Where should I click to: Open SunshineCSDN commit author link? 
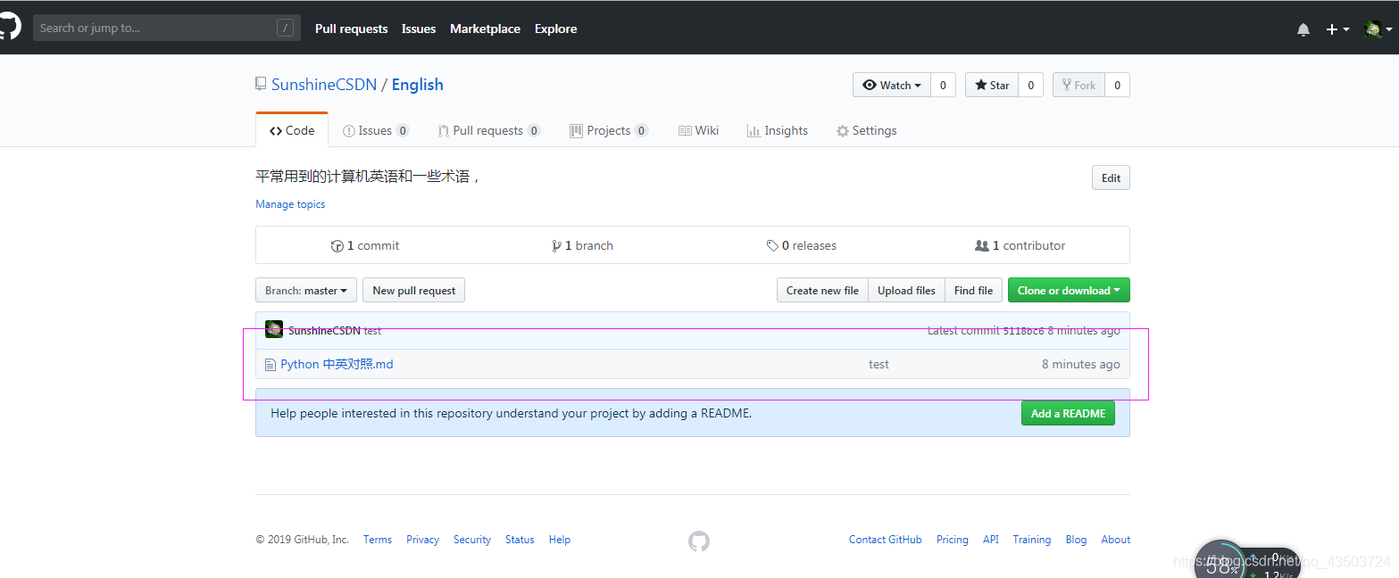coord(324,330)
